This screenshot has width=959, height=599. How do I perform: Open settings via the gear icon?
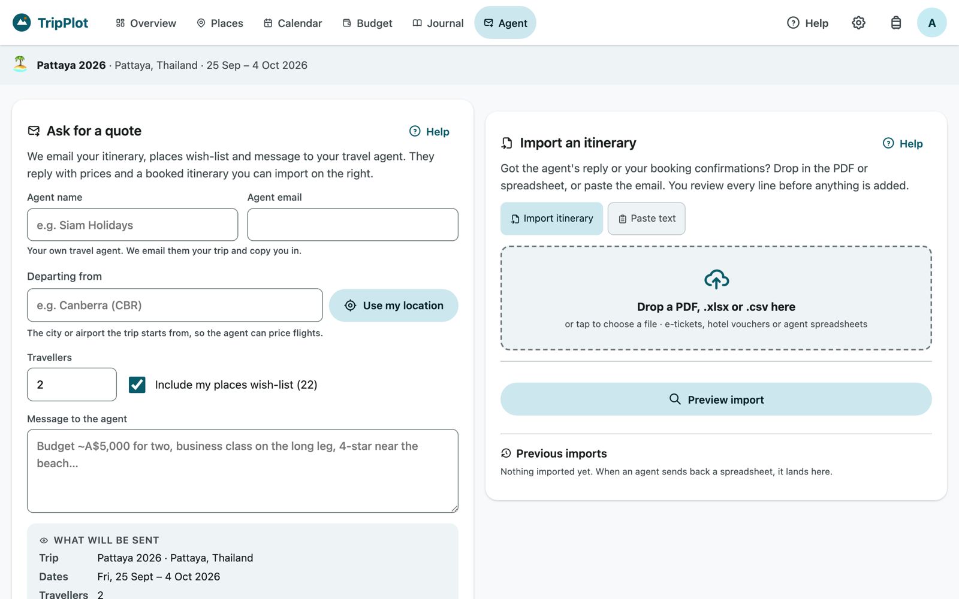tap(858, 23)
